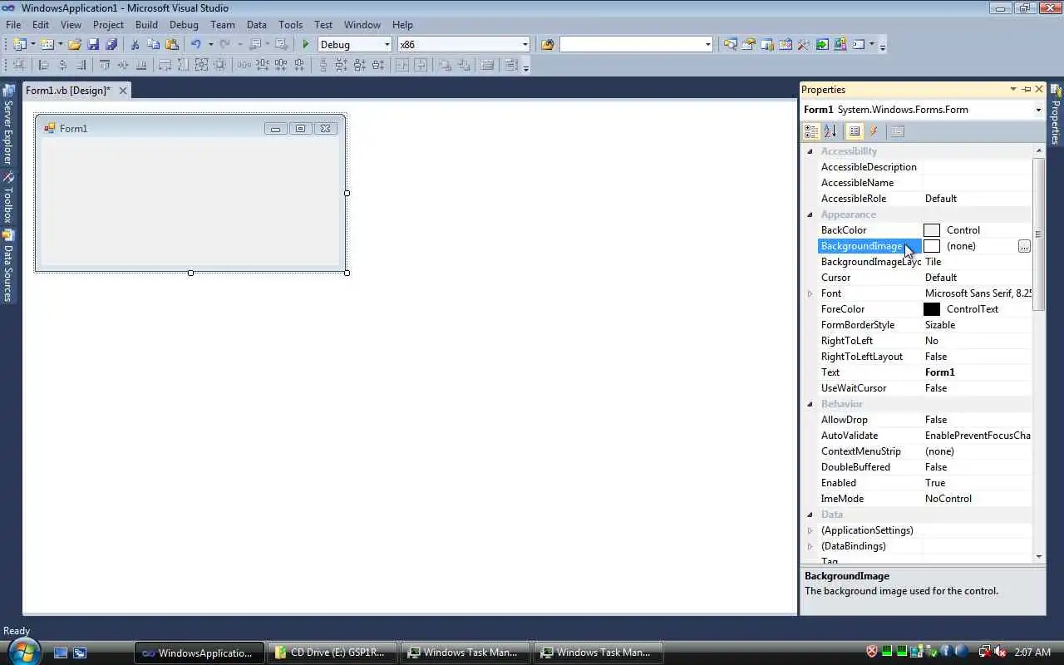This screenshot has width=1064, height=665.
Task: Open the Data Sources side tab
Action: click(x=8, y=266)
